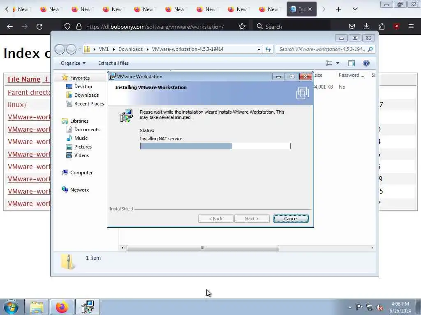
Task: Open File Explorer taskbar icon
Action: [x=37, y=307]
